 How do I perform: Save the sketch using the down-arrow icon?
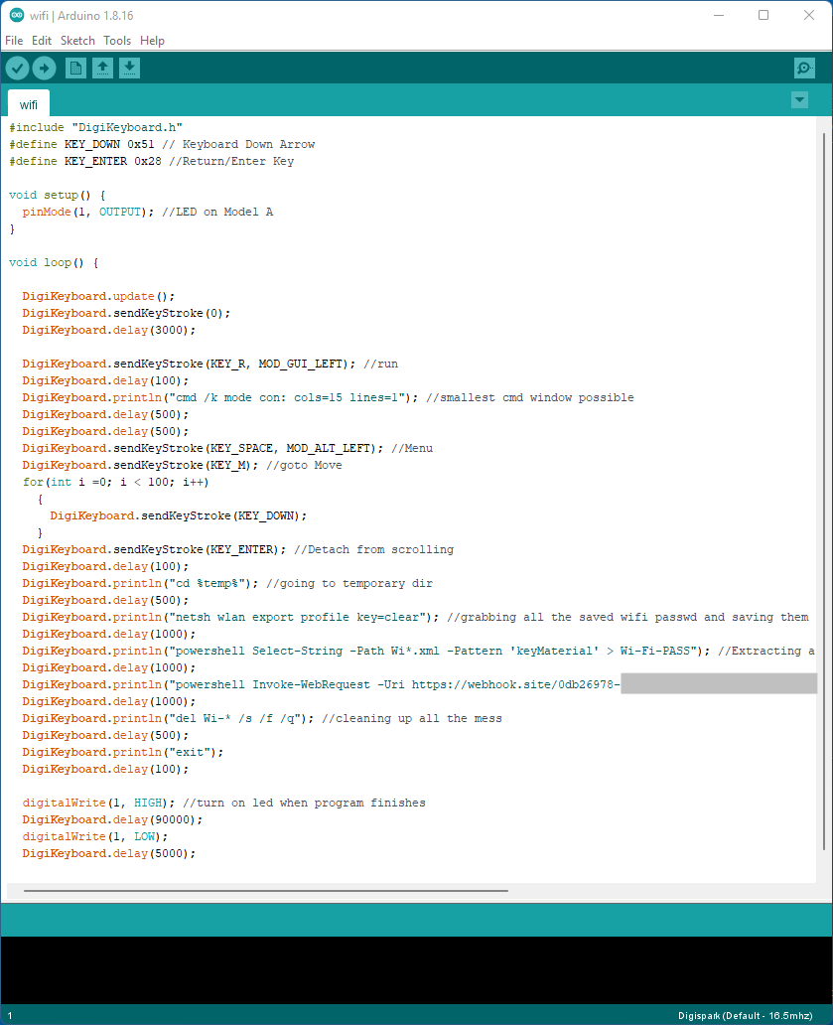pyautogui.click(x=129, y=68)
